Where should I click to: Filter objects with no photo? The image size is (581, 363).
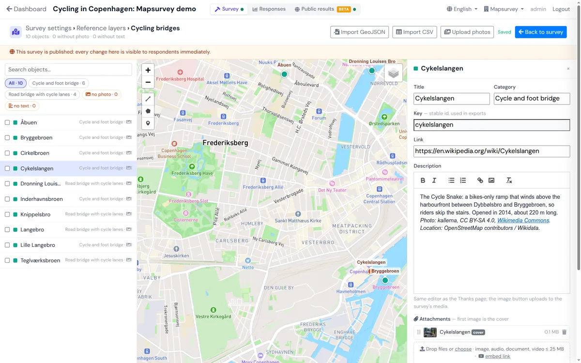102,94
